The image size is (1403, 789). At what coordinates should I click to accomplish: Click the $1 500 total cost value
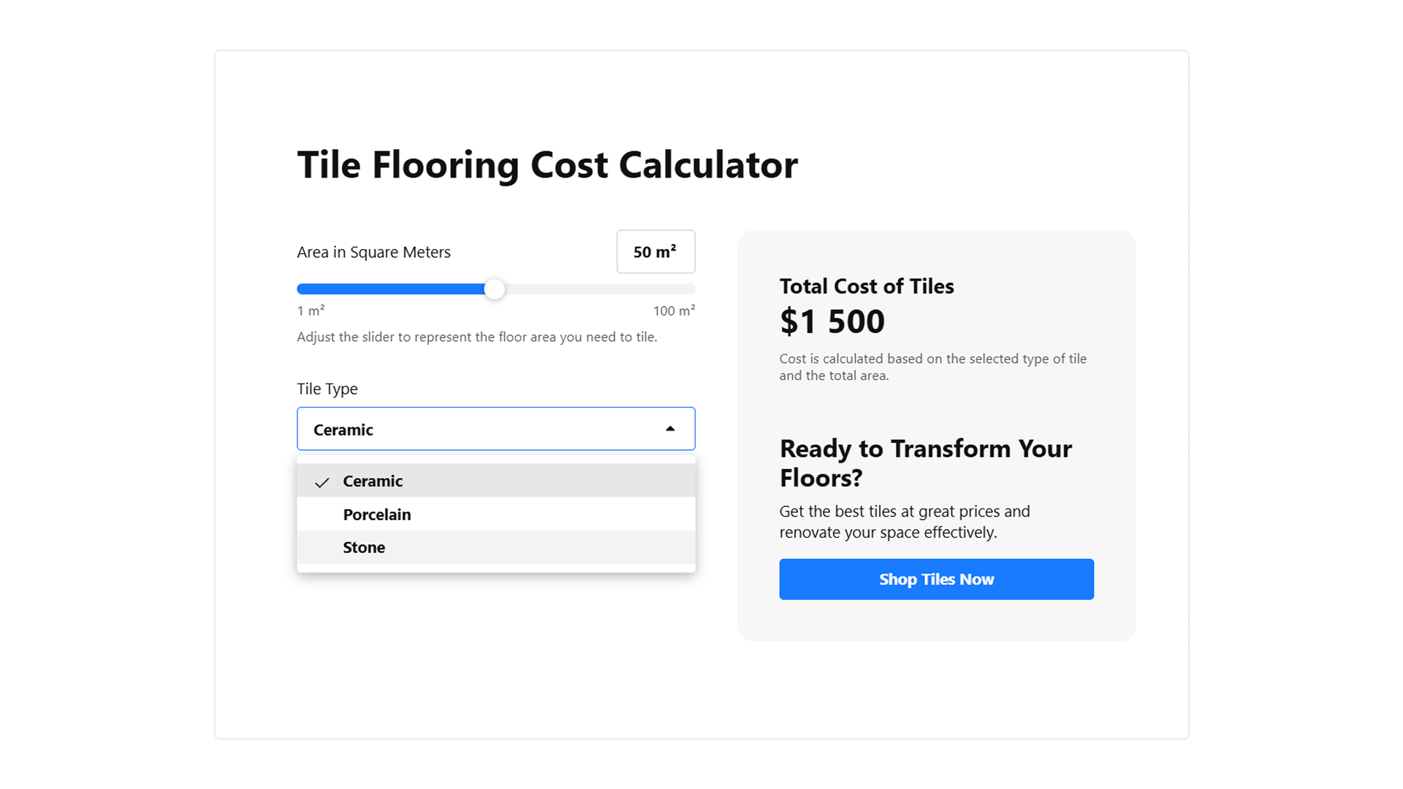(x=832, y=321)
